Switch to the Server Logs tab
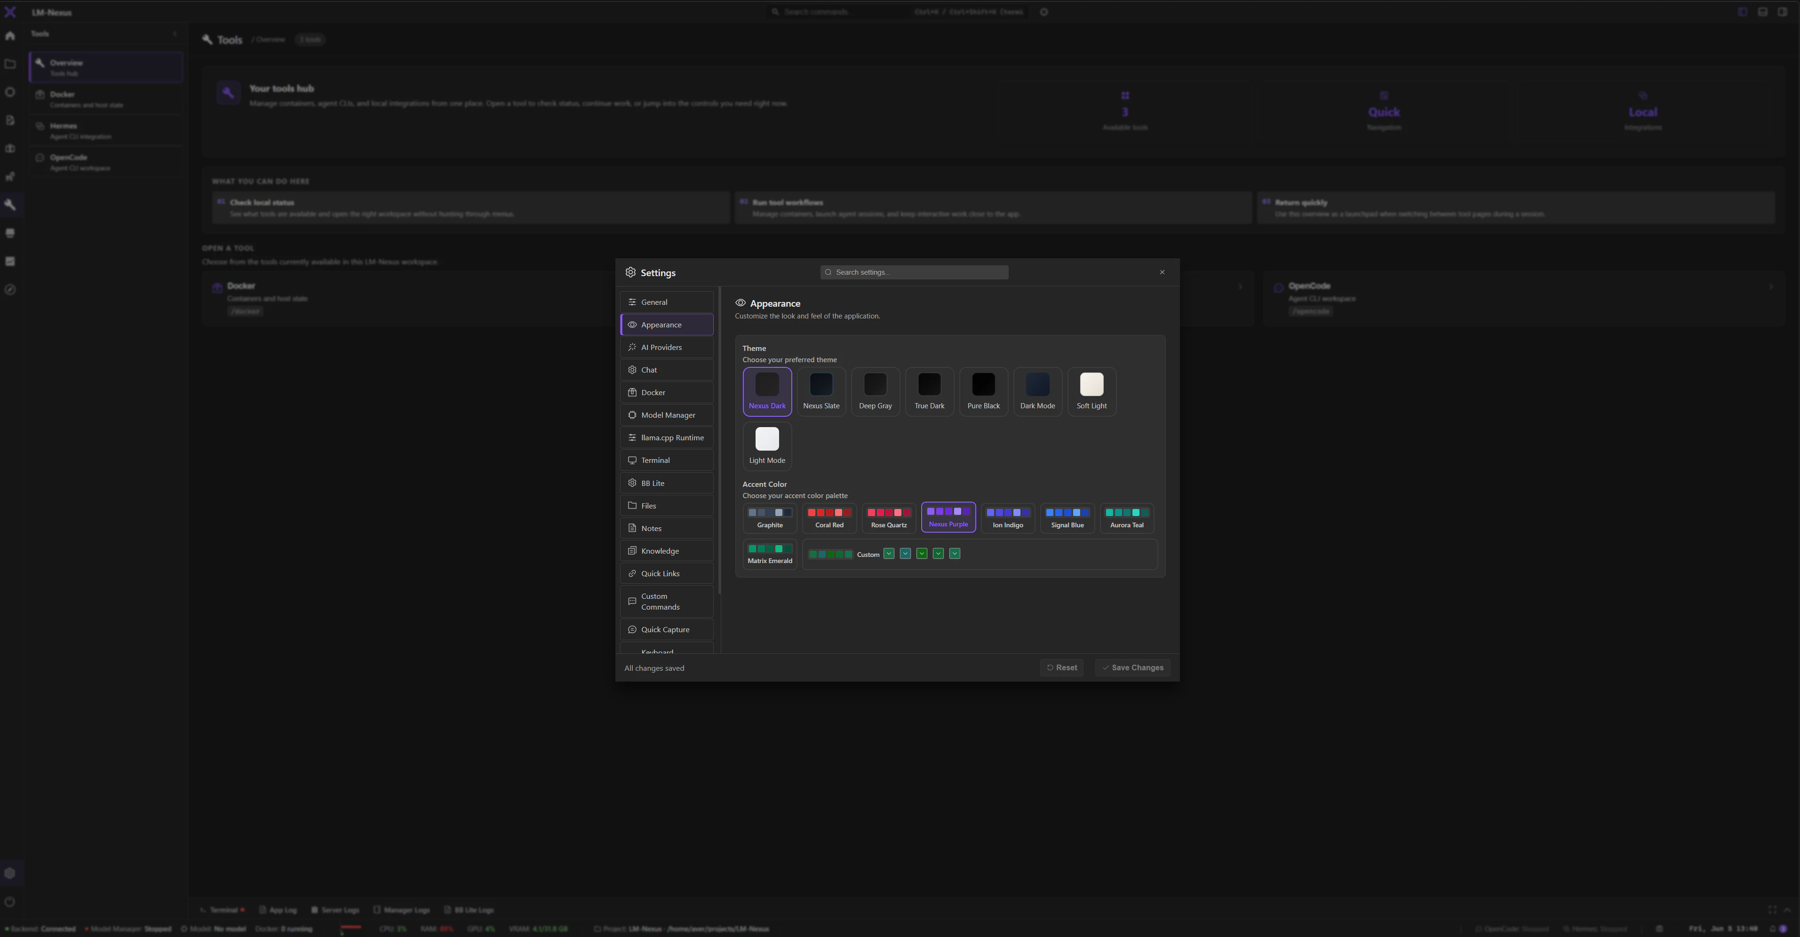Screen dimensions: 1800x937 (x=335, y=911)
